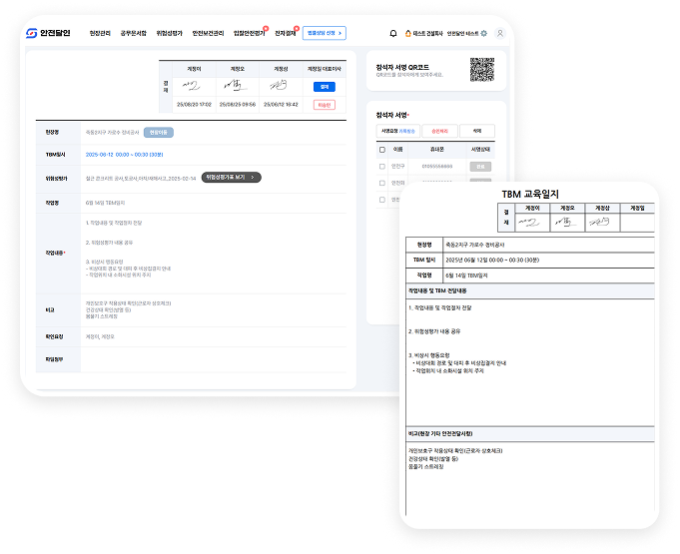Click the red badge on 입찰안전평가

[265, 28]
